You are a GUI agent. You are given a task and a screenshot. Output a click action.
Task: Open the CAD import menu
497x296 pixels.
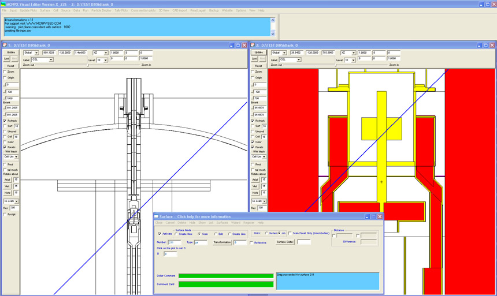(180, 10)
